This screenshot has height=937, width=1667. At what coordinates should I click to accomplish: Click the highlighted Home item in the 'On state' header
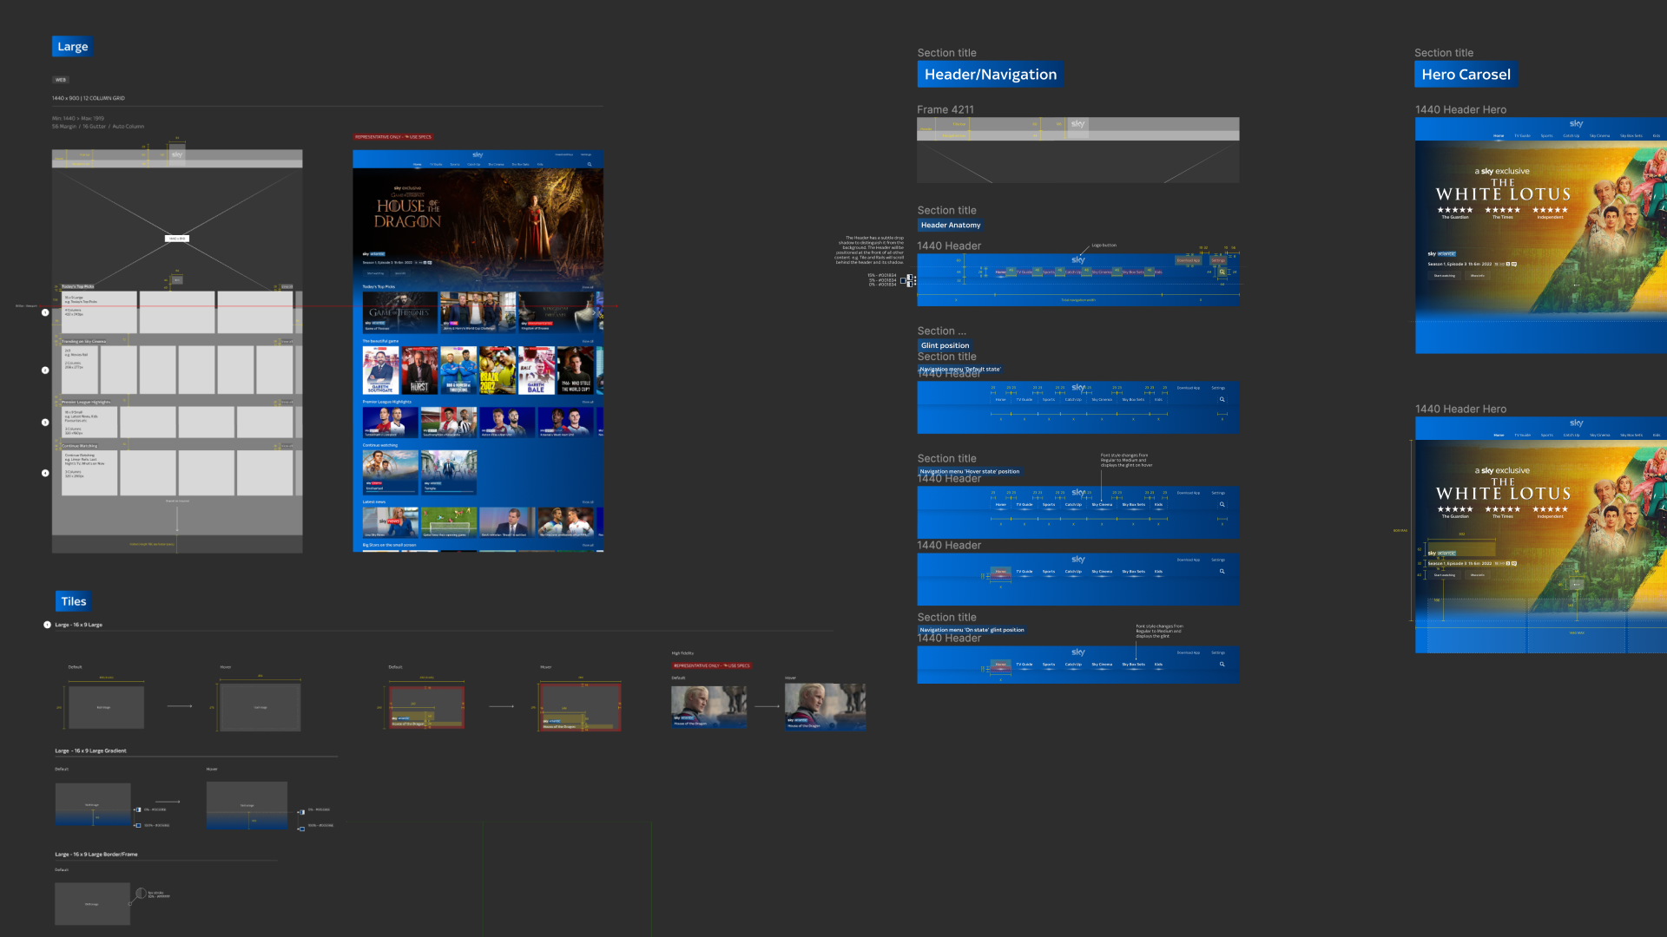point(1001,665)
